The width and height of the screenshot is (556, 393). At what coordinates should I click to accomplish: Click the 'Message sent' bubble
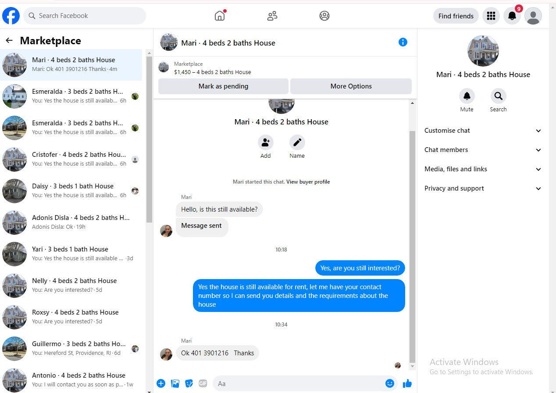pos(202,227)
